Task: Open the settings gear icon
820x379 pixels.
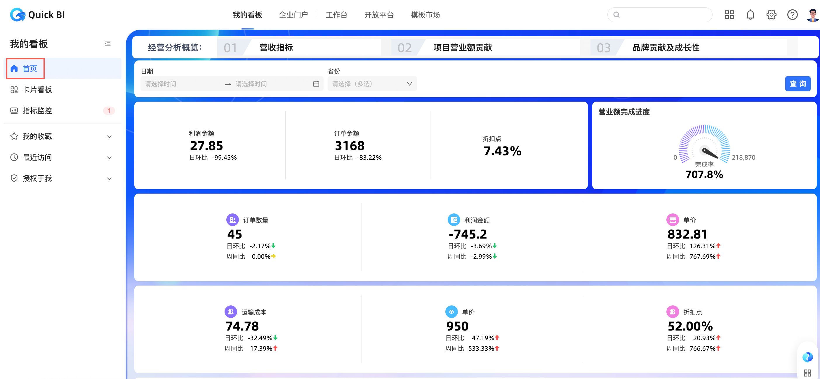Action: pyautogui.click(x=771, y=15)
